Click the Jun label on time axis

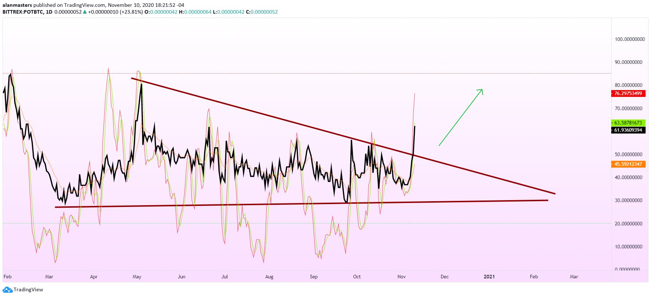click(182, 277)
